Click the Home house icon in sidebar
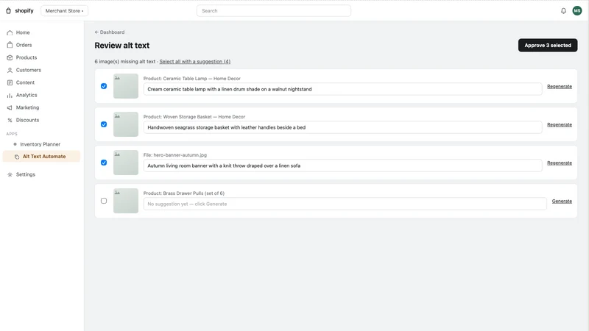 (x=10, y=32)
